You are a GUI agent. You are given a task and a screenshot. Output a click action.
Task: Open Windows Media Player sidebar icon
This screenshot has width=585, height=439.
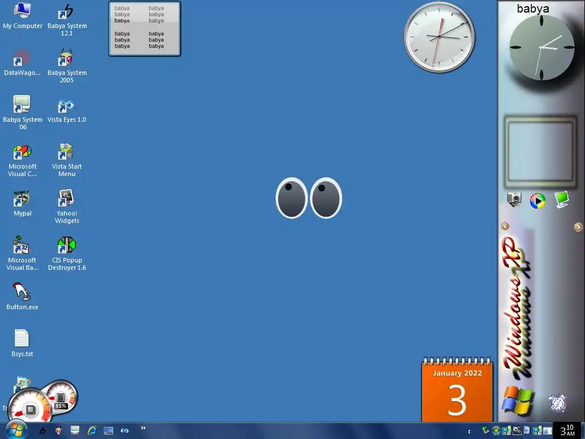(538, 201)
